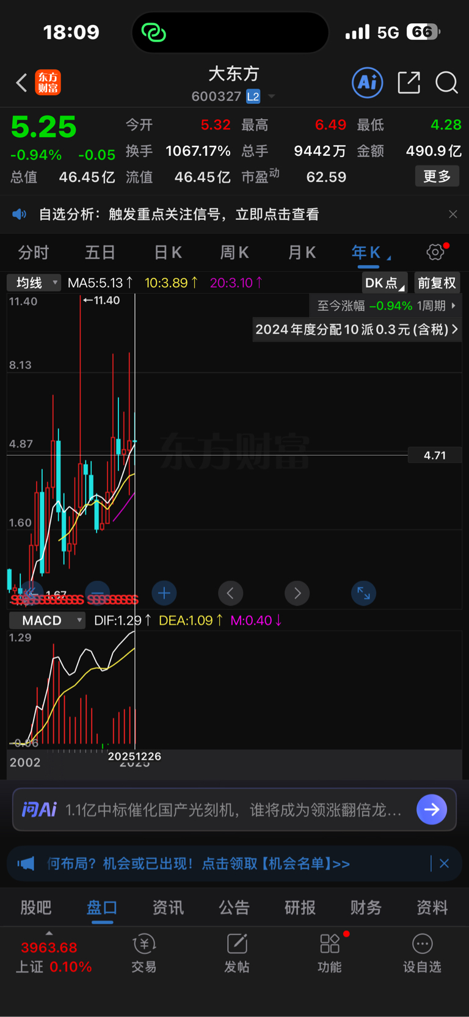The width and height of the screenshot is (469, 1017).
Task: Switch to 周K chart tab
Action: [x=234, y=252]
